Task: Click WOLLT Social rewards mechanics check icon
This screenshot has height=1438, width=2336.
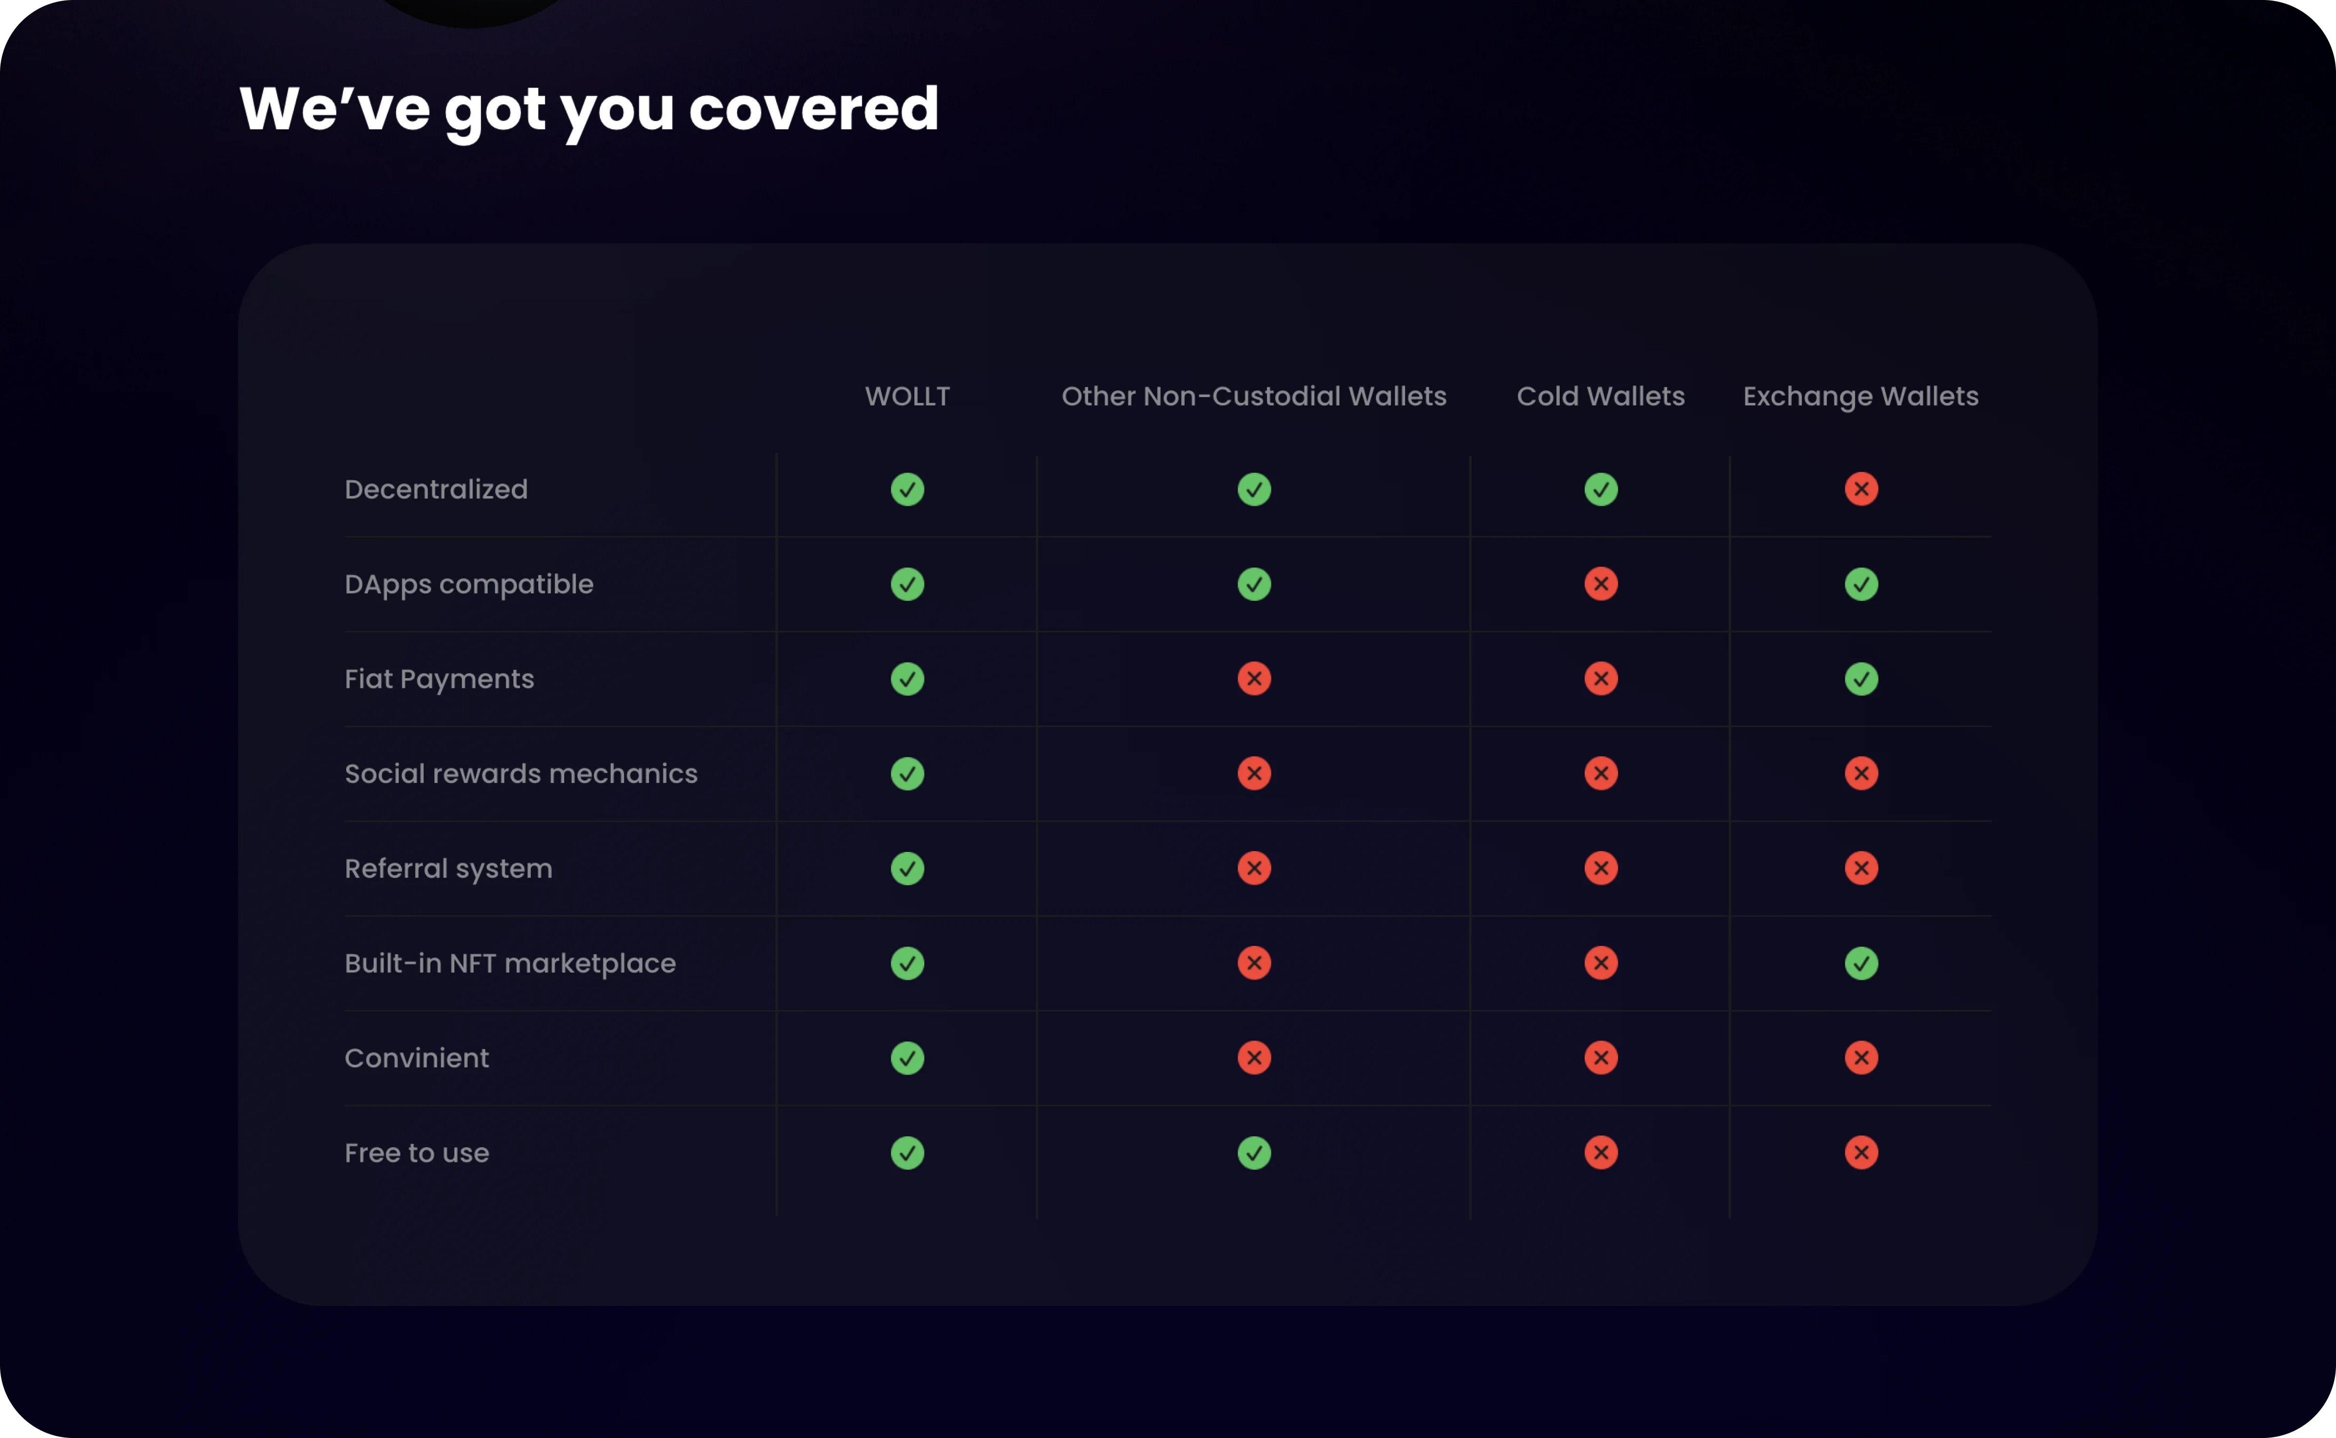Action: pos(907,773)
